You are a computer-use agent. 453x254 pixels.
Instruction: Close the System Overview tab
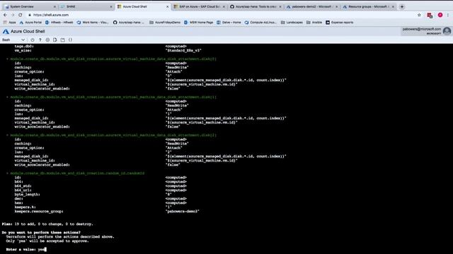pyautogui.click(x=55, y=6)
